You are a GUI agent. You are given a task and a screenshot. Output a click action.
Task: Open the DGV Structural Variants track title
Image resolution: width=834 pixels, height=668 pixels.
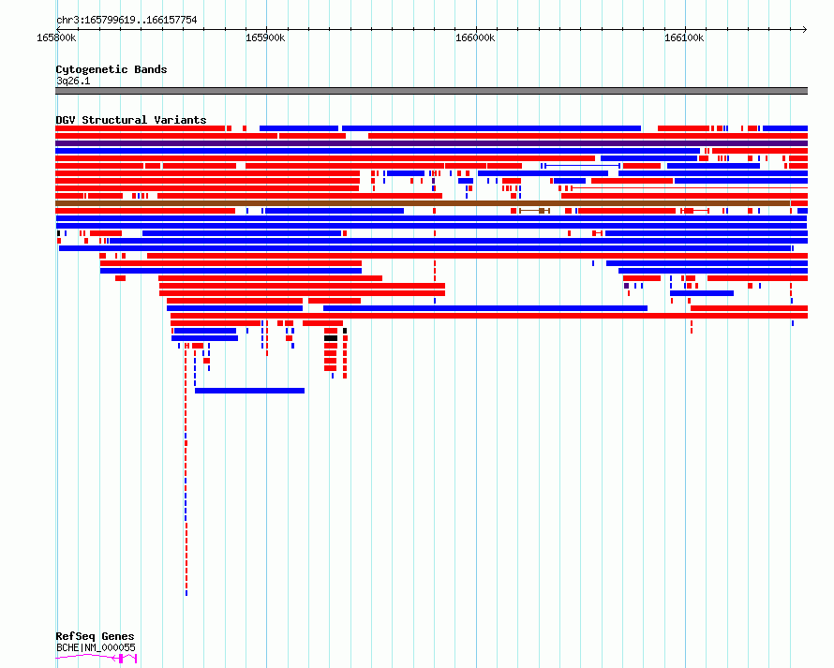coord(131,120)
